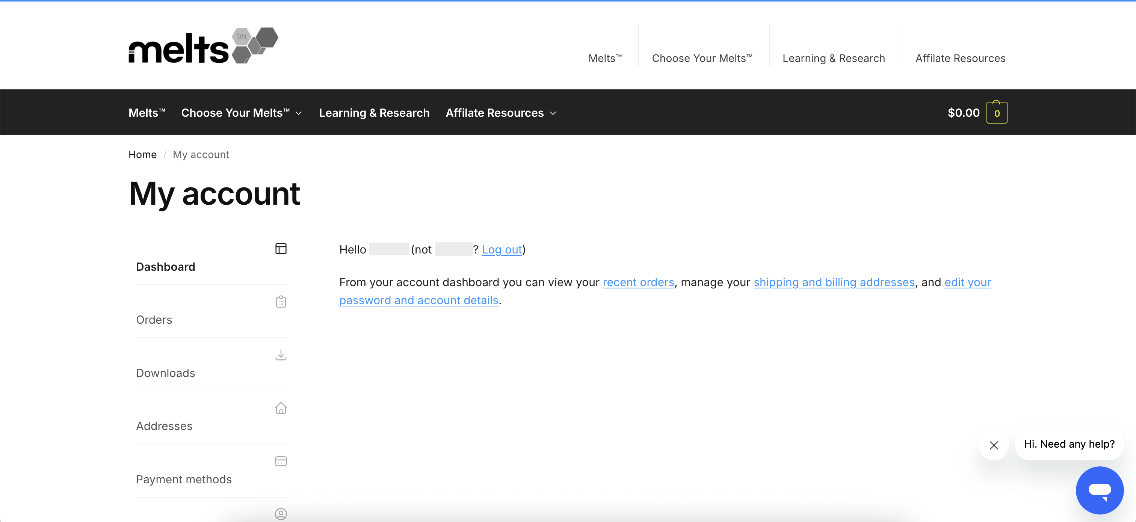Image resolution: width=1136 pixels, height=522 pixels.
Task: Click Choose Your Melts™ in top header
Action: pos(702,58)
